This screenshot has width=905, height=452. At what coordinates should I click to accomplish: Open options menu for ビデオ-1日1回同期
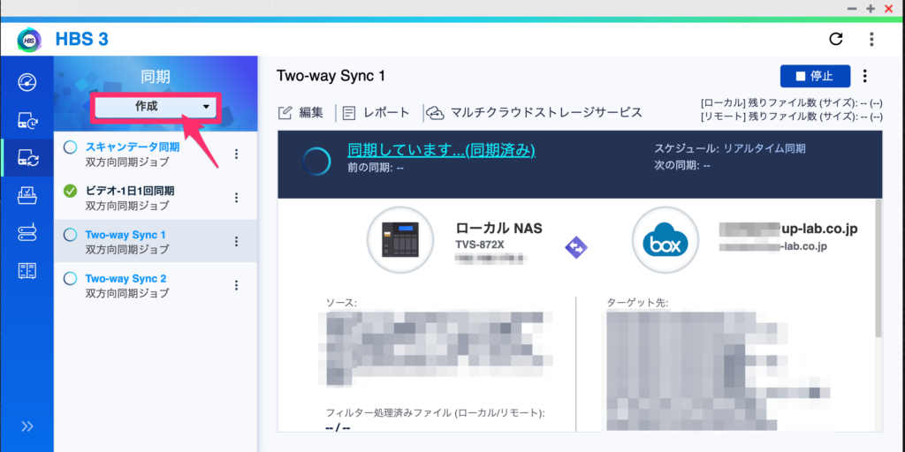(236, 198)
